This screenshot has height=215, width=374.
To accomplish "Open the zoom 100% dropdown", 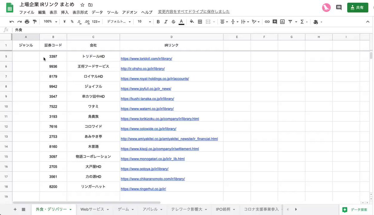I will pyautogui.click(x=50, y=22).
